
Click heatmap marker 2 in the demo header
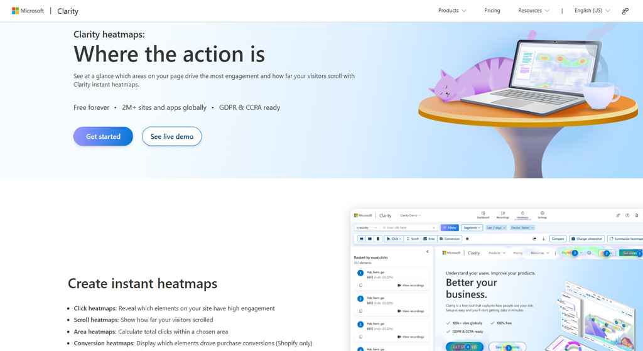coord(607,254)
